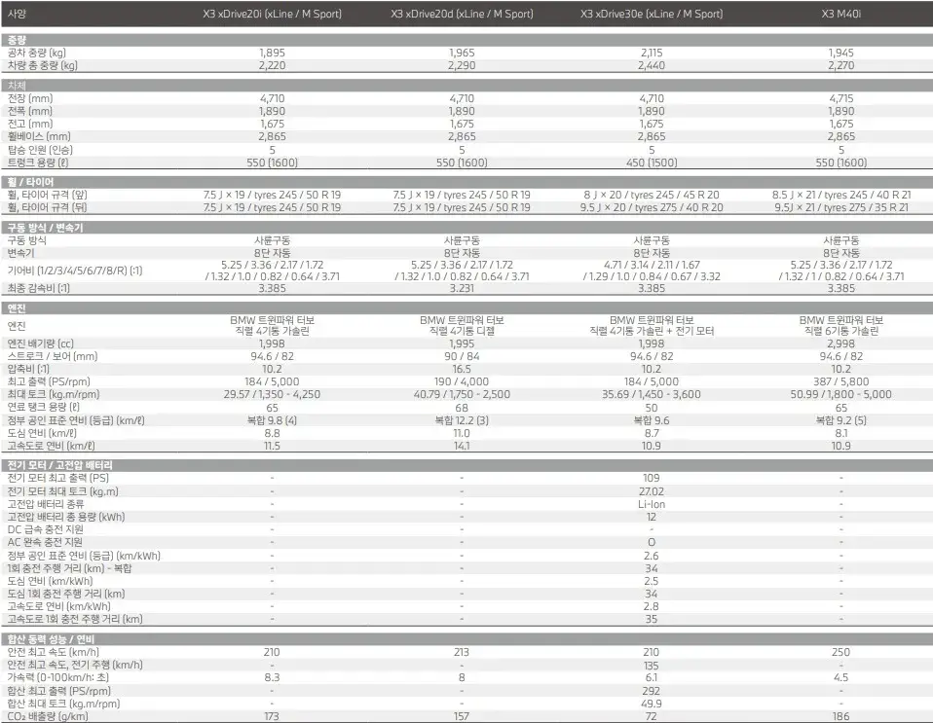The image size is (933, 723).
Task: Click the 직렬 4기통 디젤 engine description
Action: [462, 331]
